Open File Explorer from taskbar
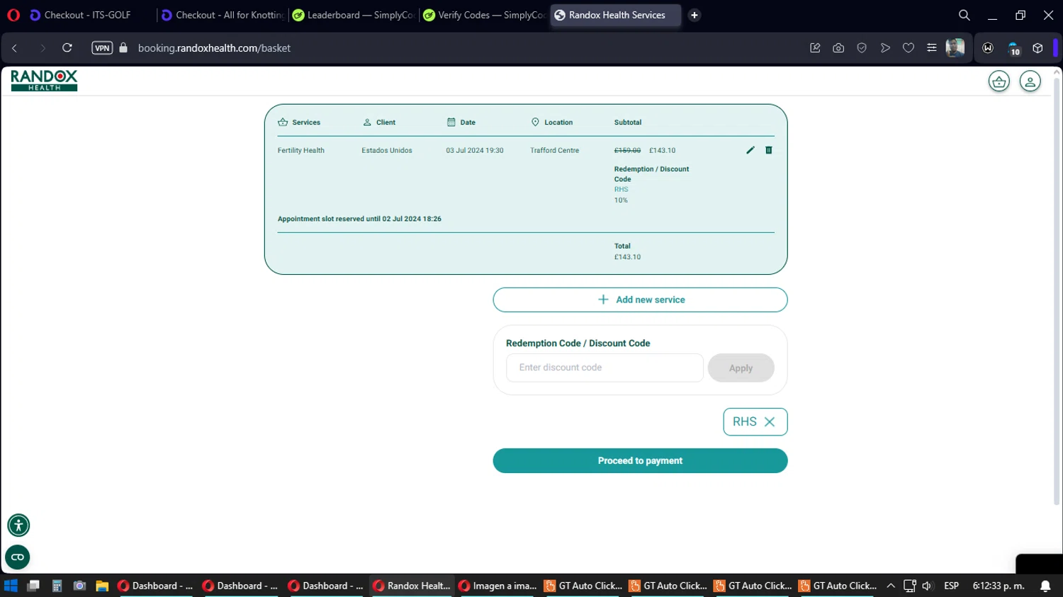Image resolution: width=1063 pixels, height=597 pixels. 102,586
